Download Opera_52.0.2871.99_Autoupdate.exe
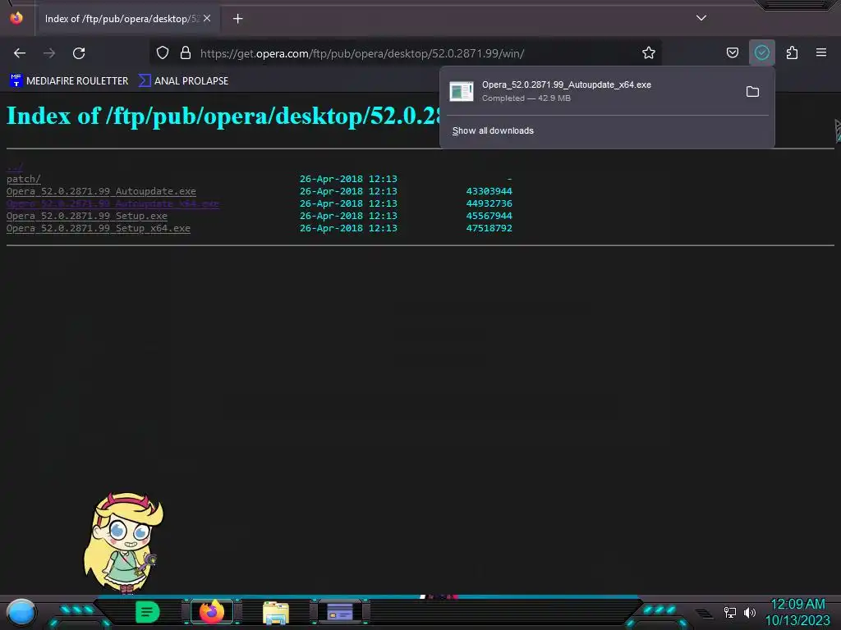 (101, 191)
